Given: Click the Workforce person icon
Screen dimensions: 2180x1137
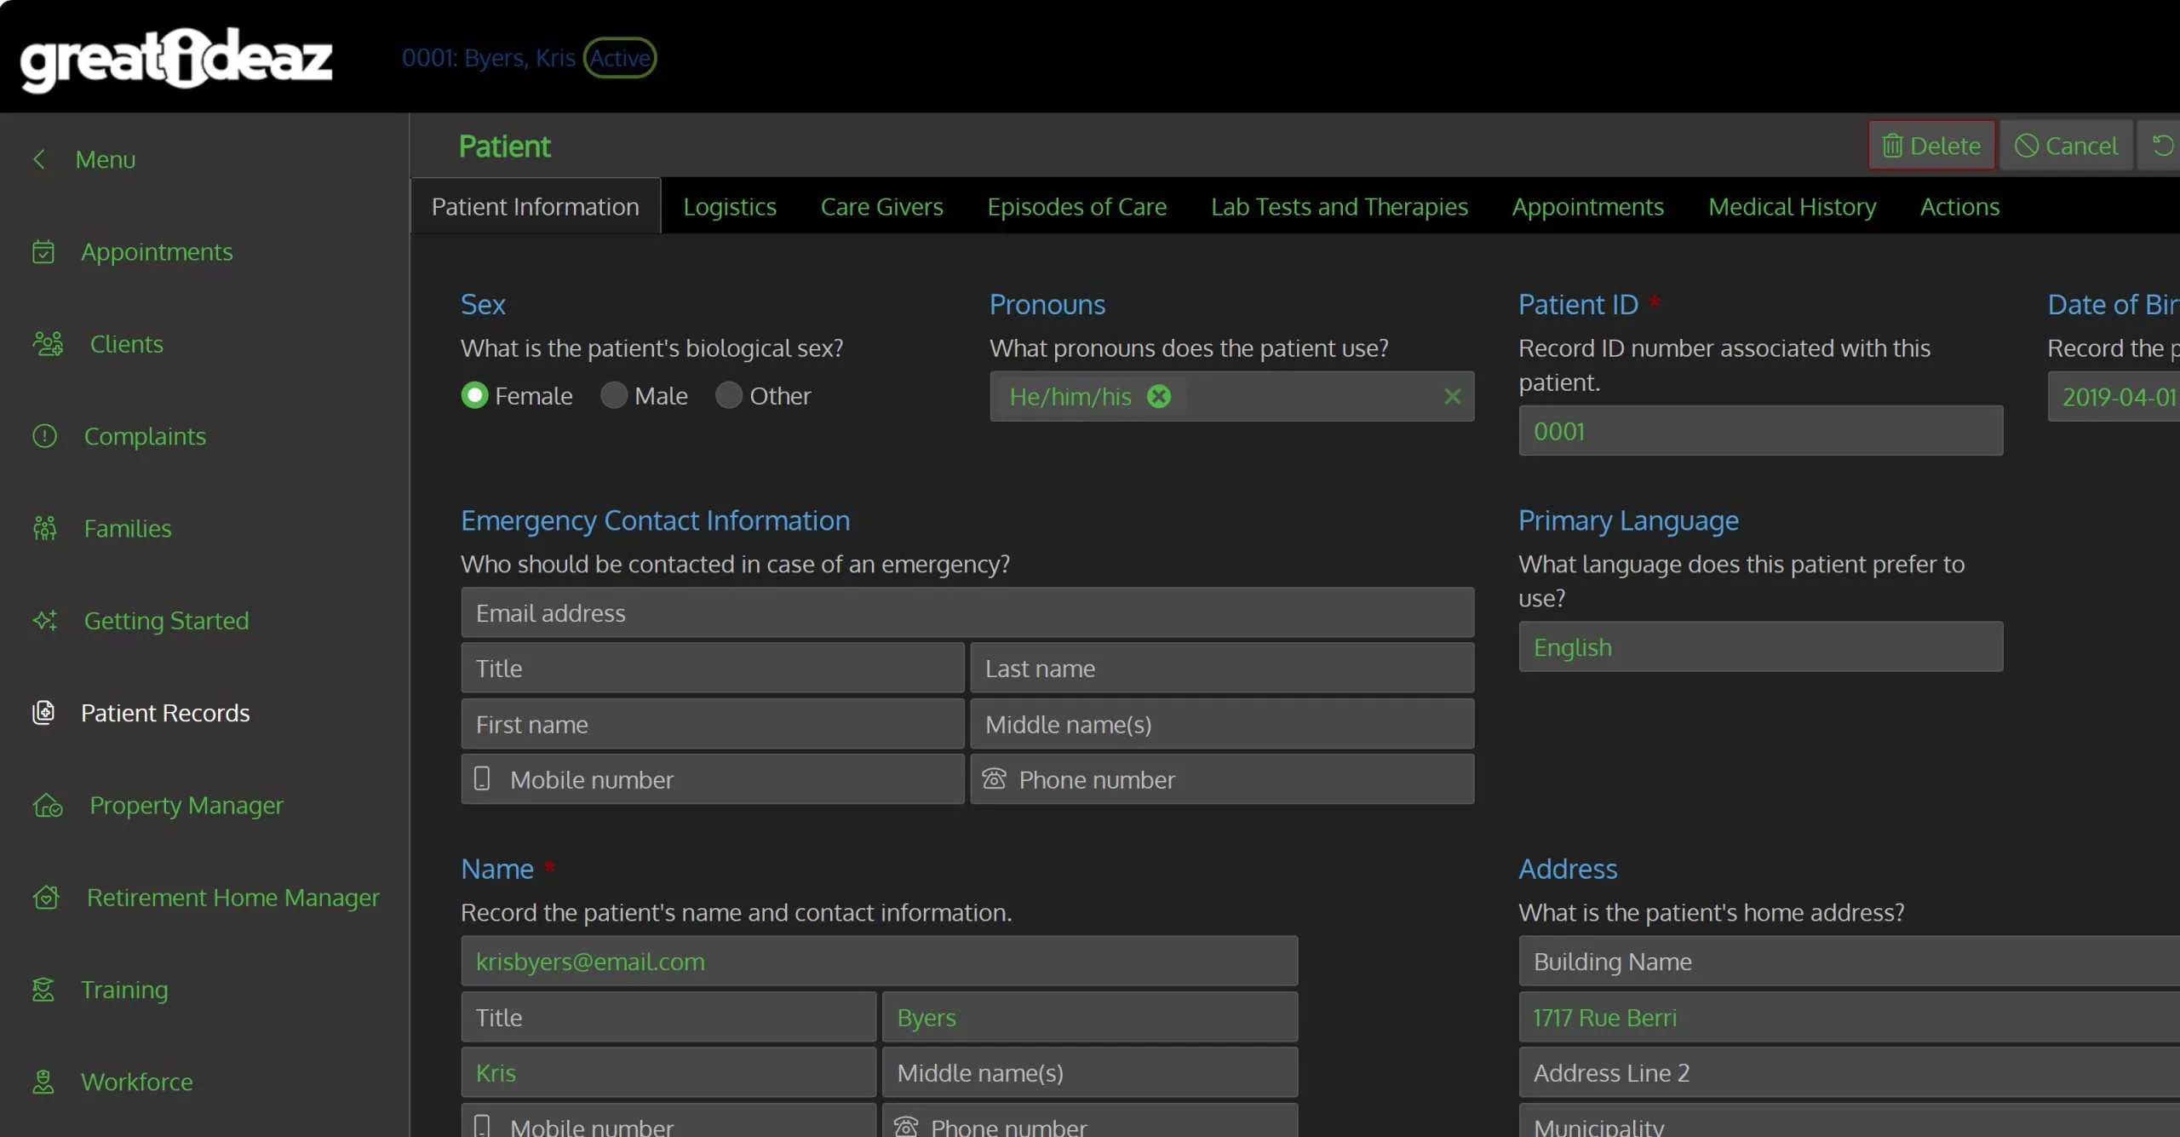Looking at the screenshot, I should [x=43, y=1082].
